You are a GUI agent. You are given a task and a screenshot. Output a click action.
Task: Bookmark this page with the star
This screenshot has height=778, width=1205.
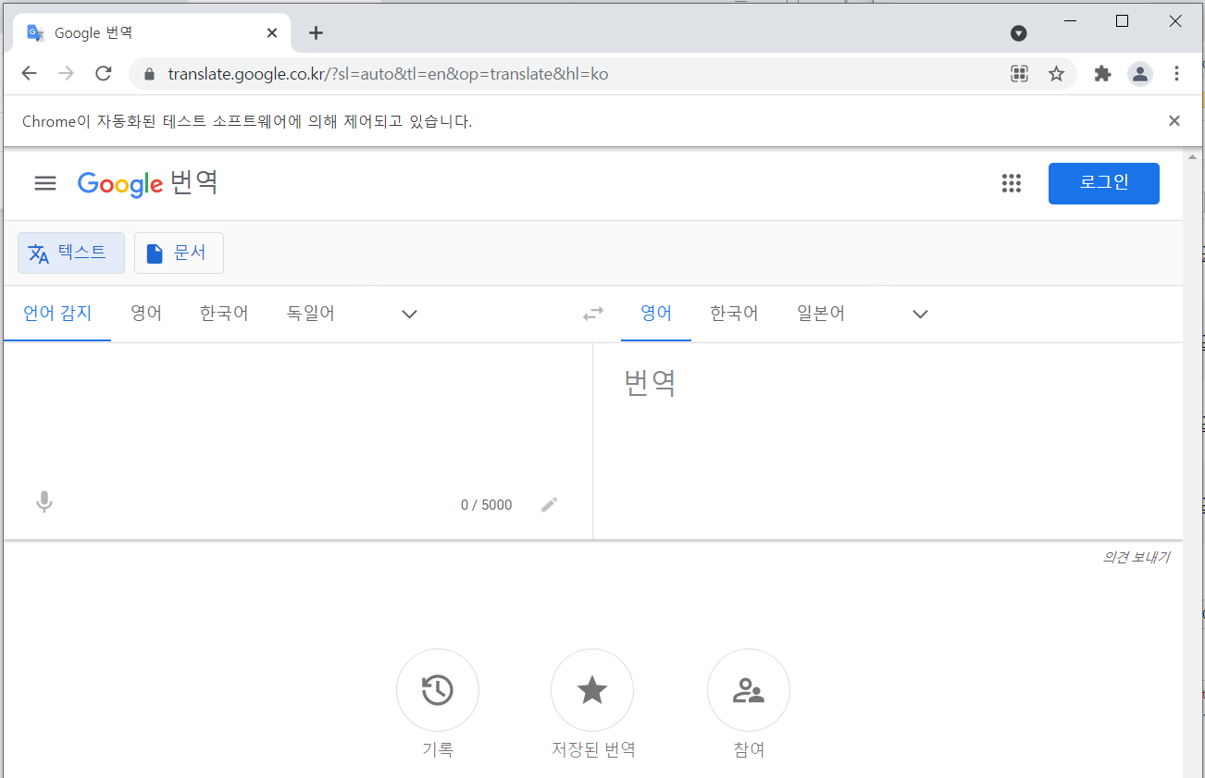pos(1056,74)
